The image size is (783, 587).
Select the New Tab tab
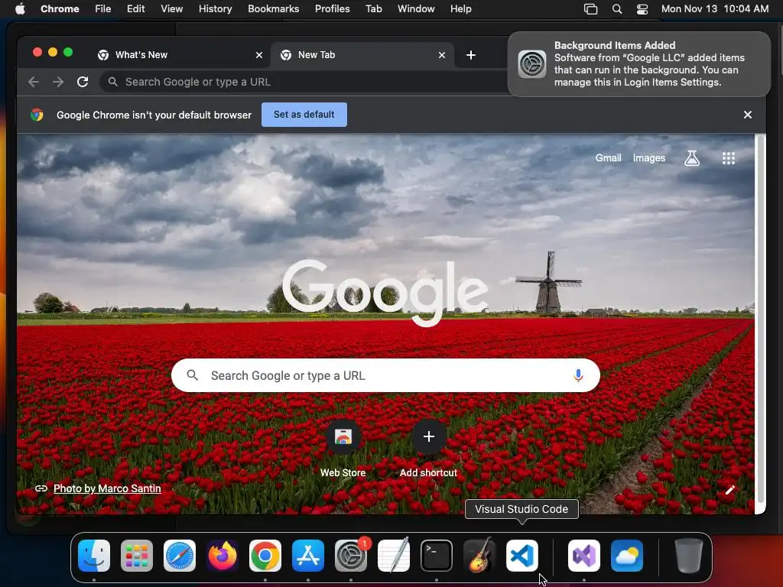[x=362, y=55]
